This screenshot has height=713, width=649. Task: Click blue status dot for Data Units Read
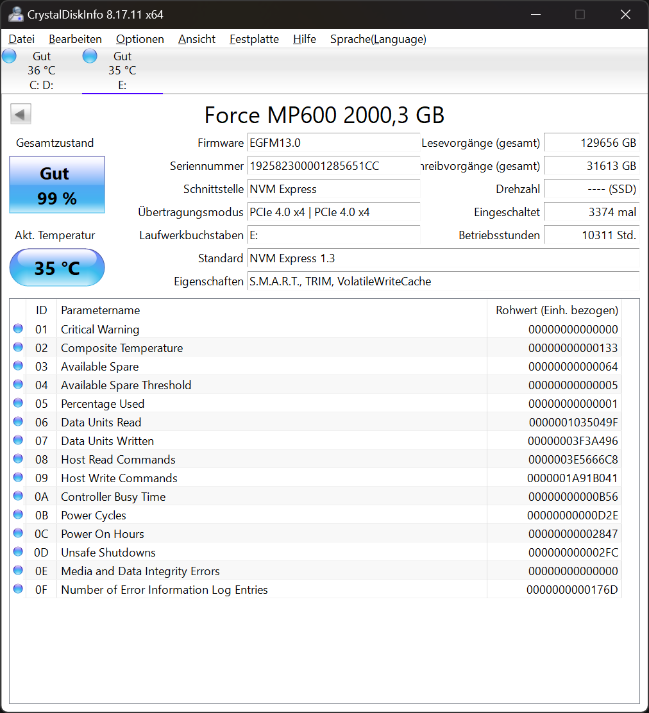pyautogui.click(x=18, y=421)
